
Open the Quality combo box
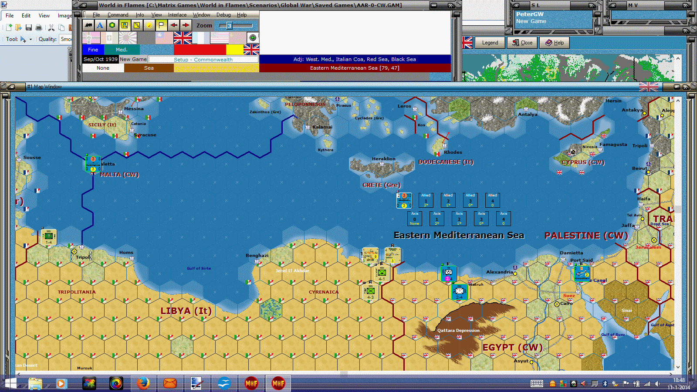[66, 39]
